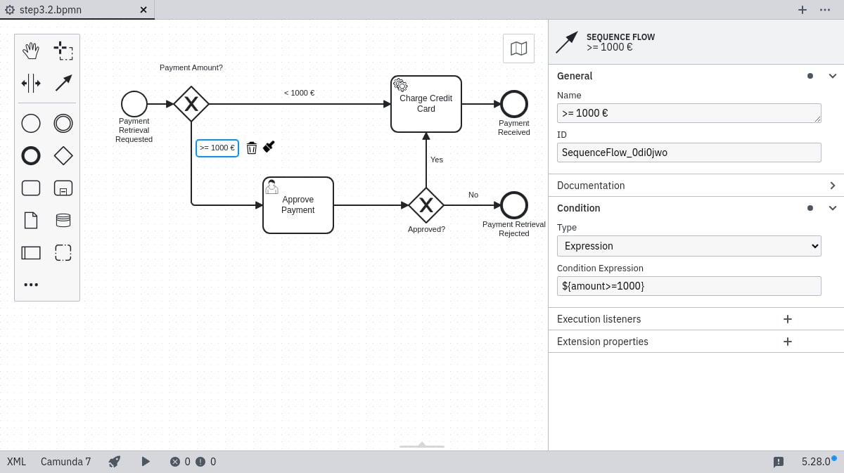Open more palette tools (three dots)

click(31, 285)
